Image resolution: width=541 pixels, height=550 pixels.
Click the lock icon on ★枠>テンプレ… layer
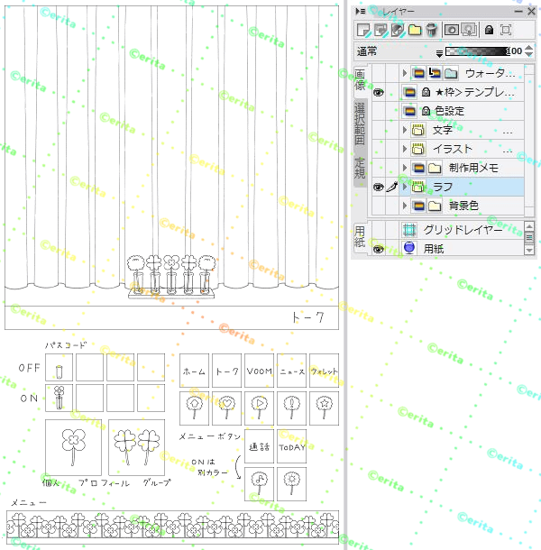click(426, 92)
